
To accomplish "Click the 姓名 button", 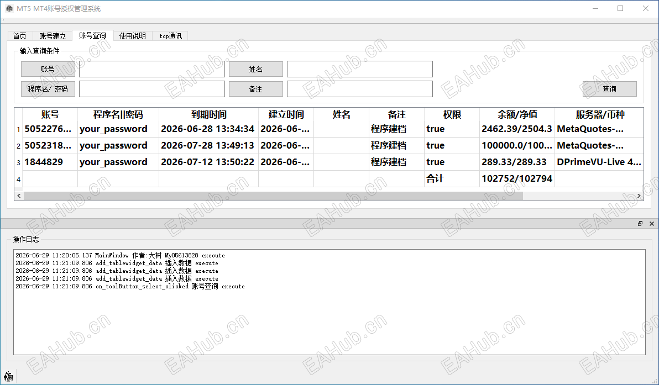I will (x=255, y=69).
